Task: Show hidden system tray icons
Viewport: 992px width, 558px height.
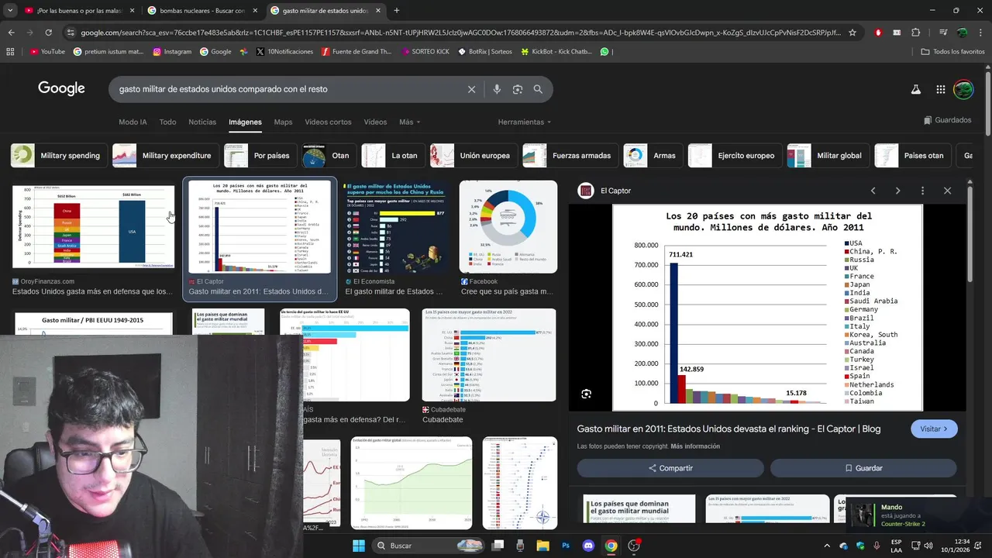Action: (x=826, y=546)
